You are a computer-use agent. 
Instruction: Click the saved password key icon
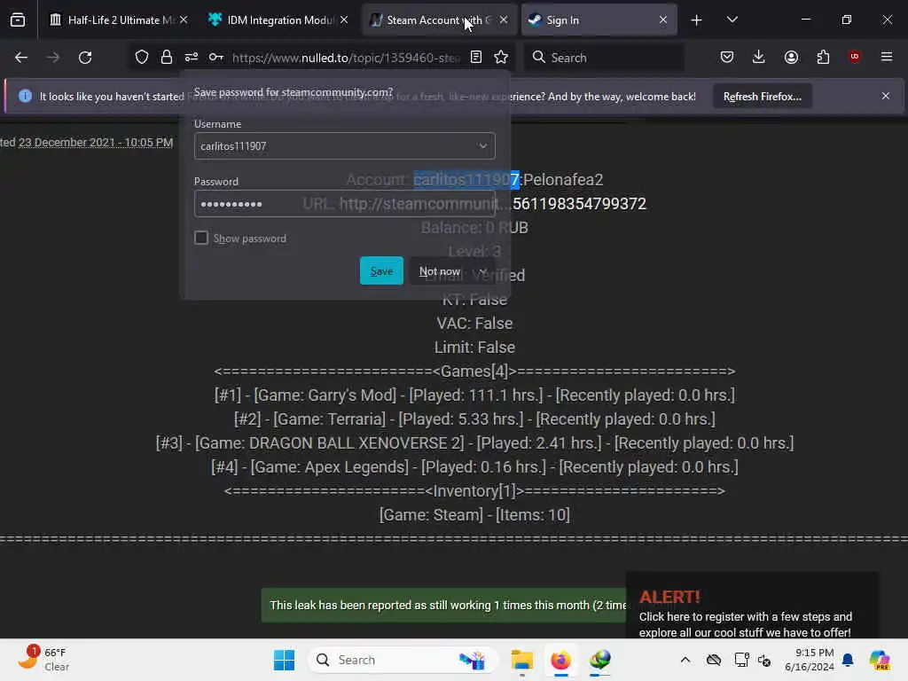[x=216, y=57]
